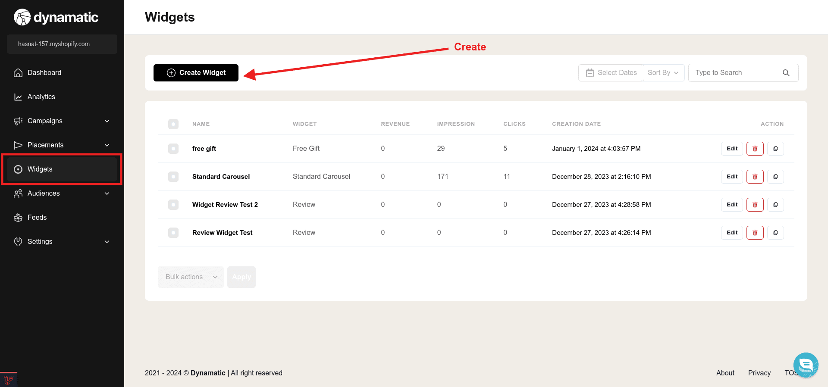Image resolution: width=828 pixels, height=387 pixels.
Task: Open the Widgets sidebar item
Action: (x=62, y=169)
